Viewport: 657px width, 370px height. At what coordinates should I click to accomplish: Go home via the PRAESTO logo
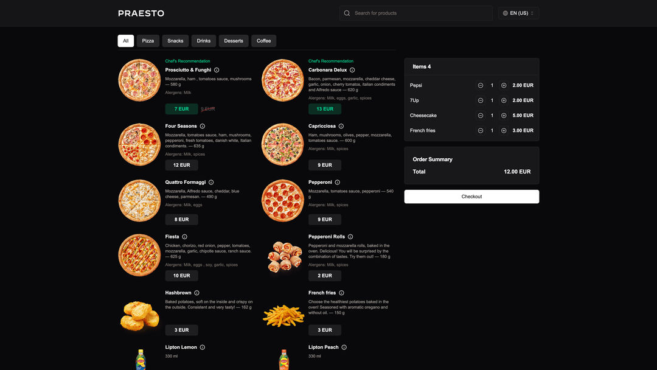coord(141,13)
